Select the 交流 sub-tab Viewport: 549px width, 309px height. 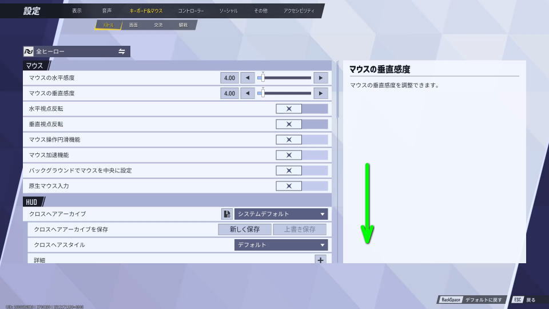tap(158, 25)
